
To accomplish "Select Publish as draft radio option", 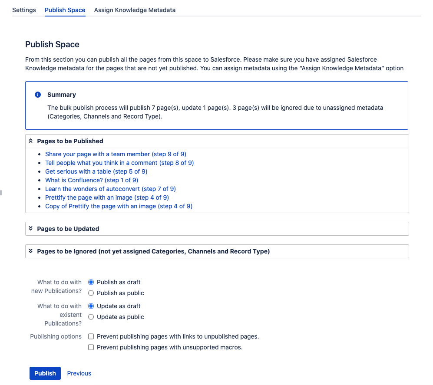I will click(91, 282).
